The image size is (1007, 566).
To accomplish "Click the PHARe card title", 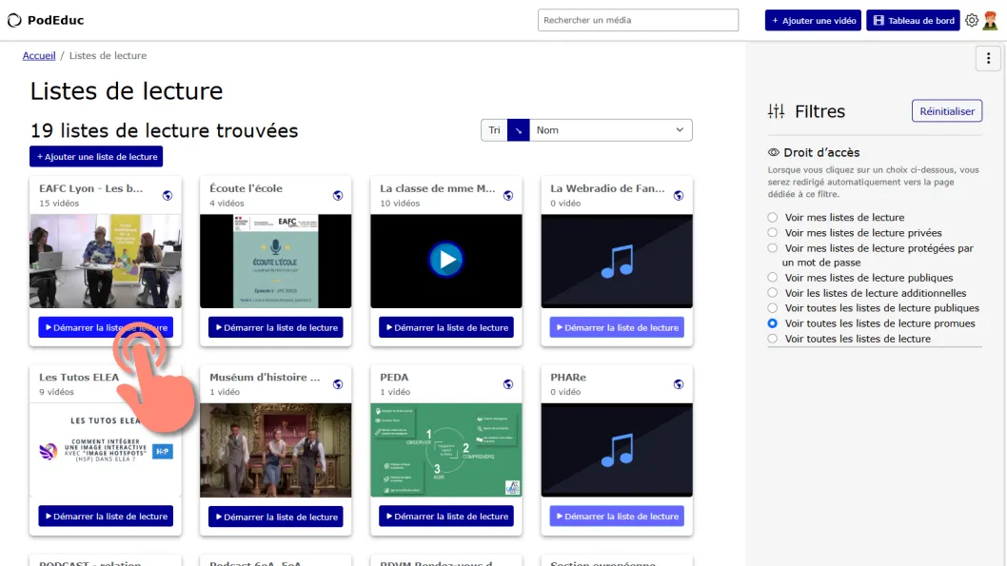I will (567, 378).
